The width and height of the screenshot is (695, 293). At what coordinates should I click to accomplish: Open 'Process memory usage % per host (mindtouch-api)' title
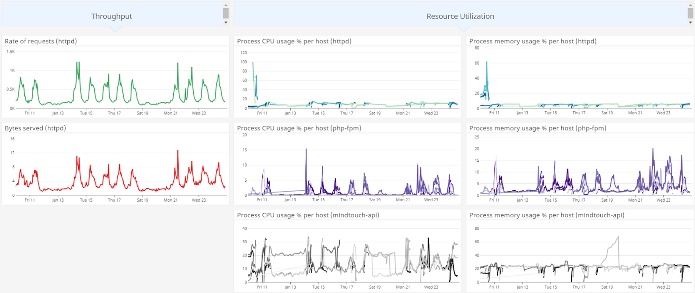547,215
